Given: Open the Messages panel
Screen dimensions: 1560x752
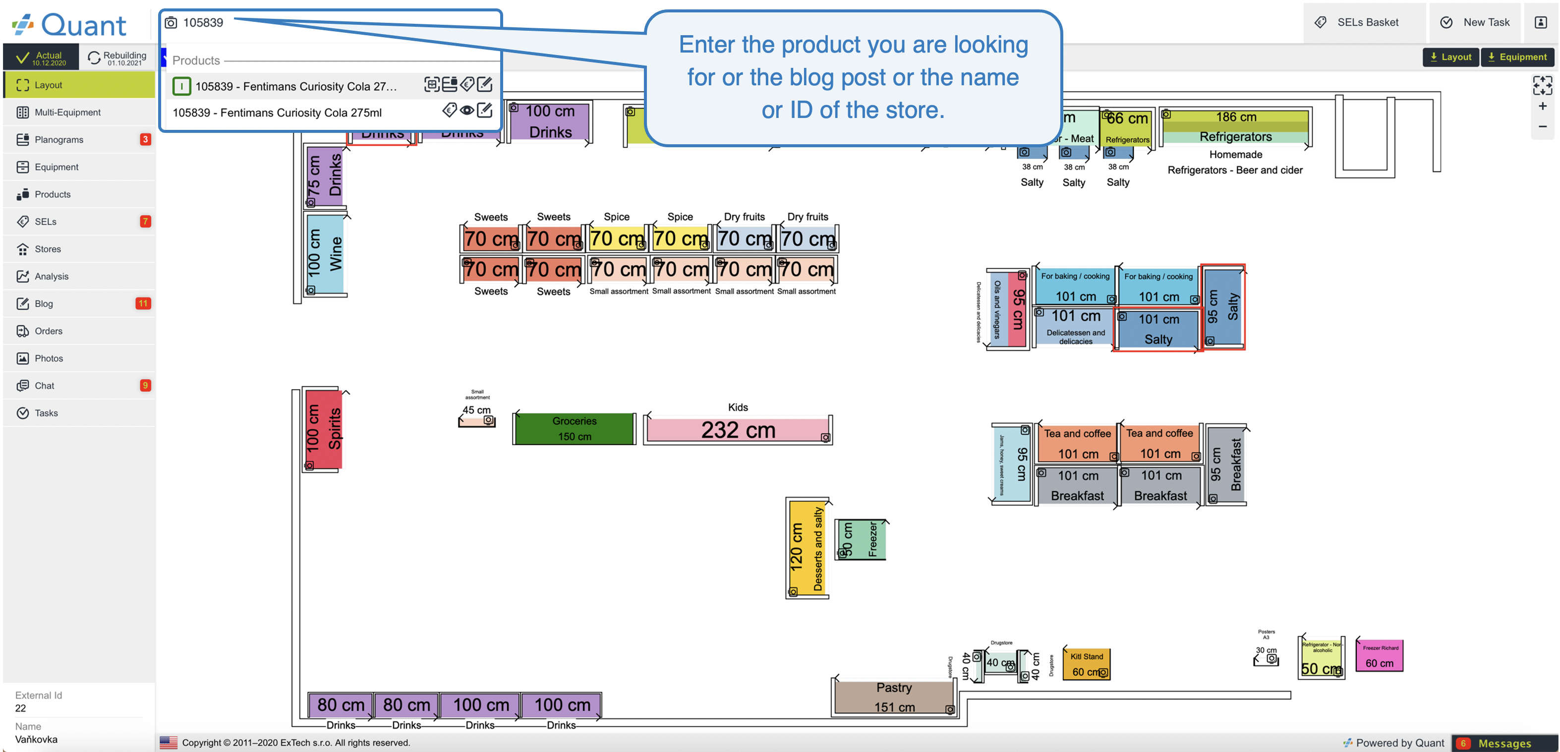Looking at the screenshot, I should 1504,743.
